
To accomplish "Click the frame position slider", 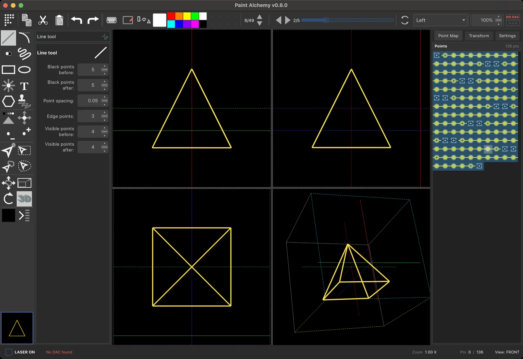I will (347, 20).
